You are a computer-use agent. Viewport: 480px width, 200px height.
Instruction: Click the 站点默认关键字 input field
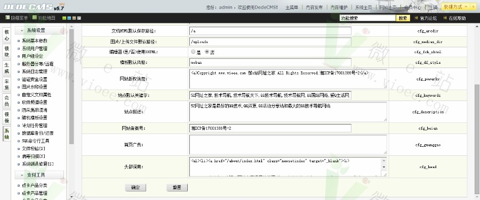270,96
